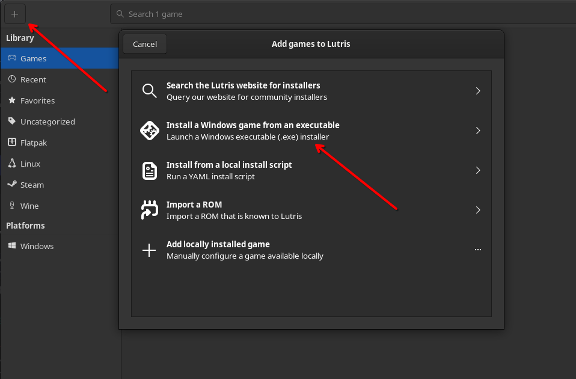Click magnifier icon for Lutris website search
The image size is (576, 379).
point(150,91)
